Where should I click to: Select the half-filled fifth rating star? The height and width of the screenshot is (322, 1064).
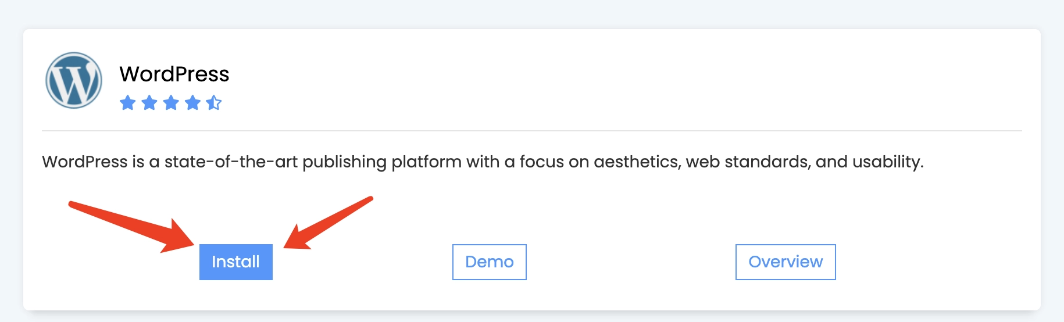(x=214, y=103)
